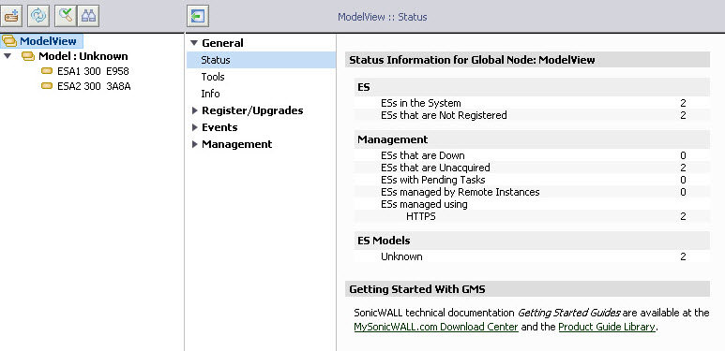Viewport: 725px width, 351px height.
Task: Click the refresh/reload toolbar icon
Action: coord(38,16)
